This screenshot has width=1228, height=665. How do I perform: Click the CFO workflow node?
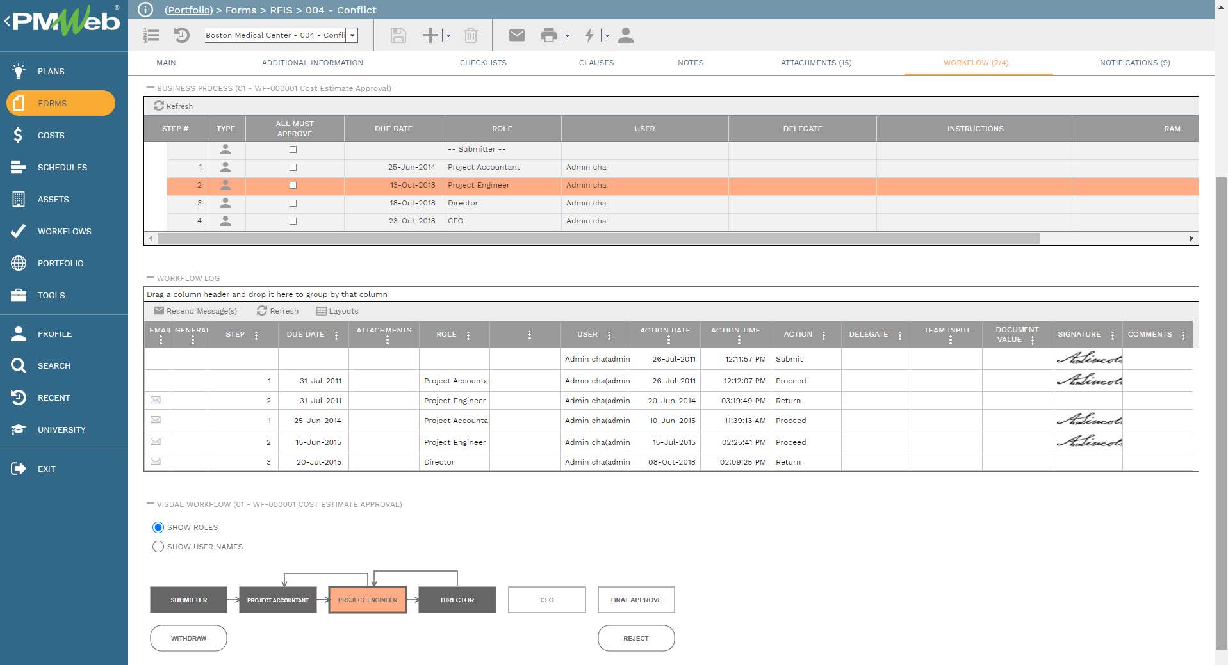tap(547, 600)
